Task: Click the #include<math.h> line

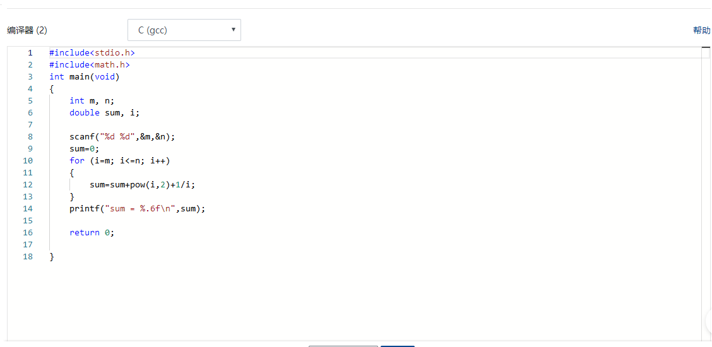Action: pyautogui.click(x=90, y=65)
